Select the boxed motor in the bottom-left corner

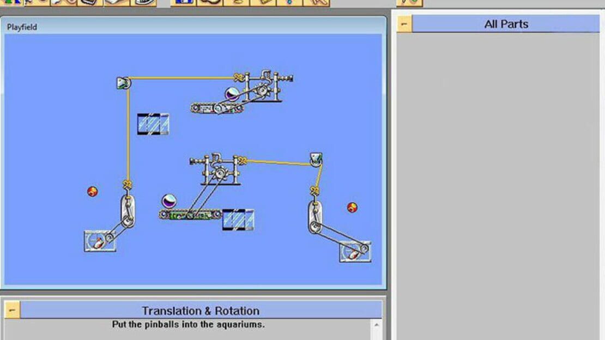click(x=100, y=241)
